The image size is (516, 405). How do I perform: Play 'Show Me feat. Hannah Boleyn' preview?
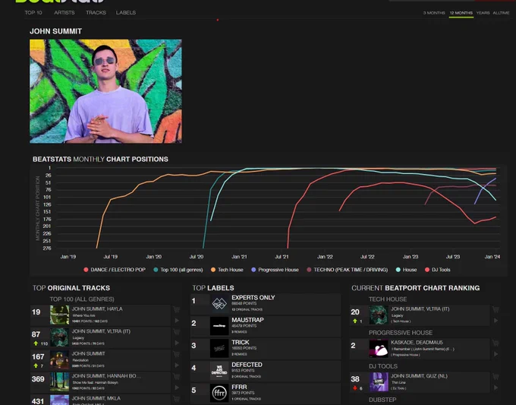[177, 388]
